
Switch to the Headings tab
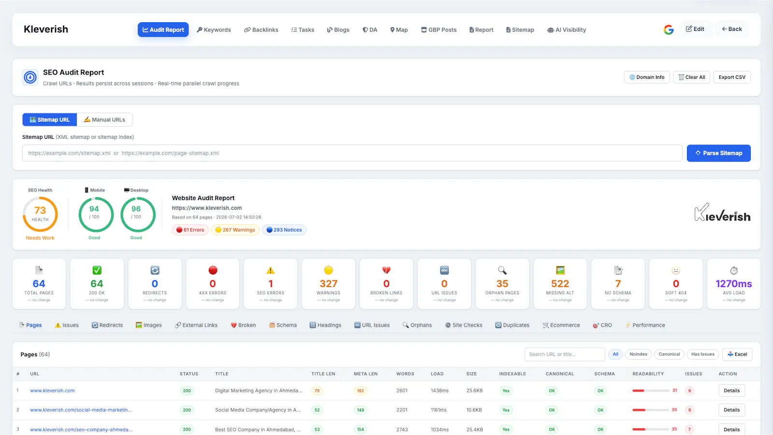pyautogui.click(x=325, y=325)
